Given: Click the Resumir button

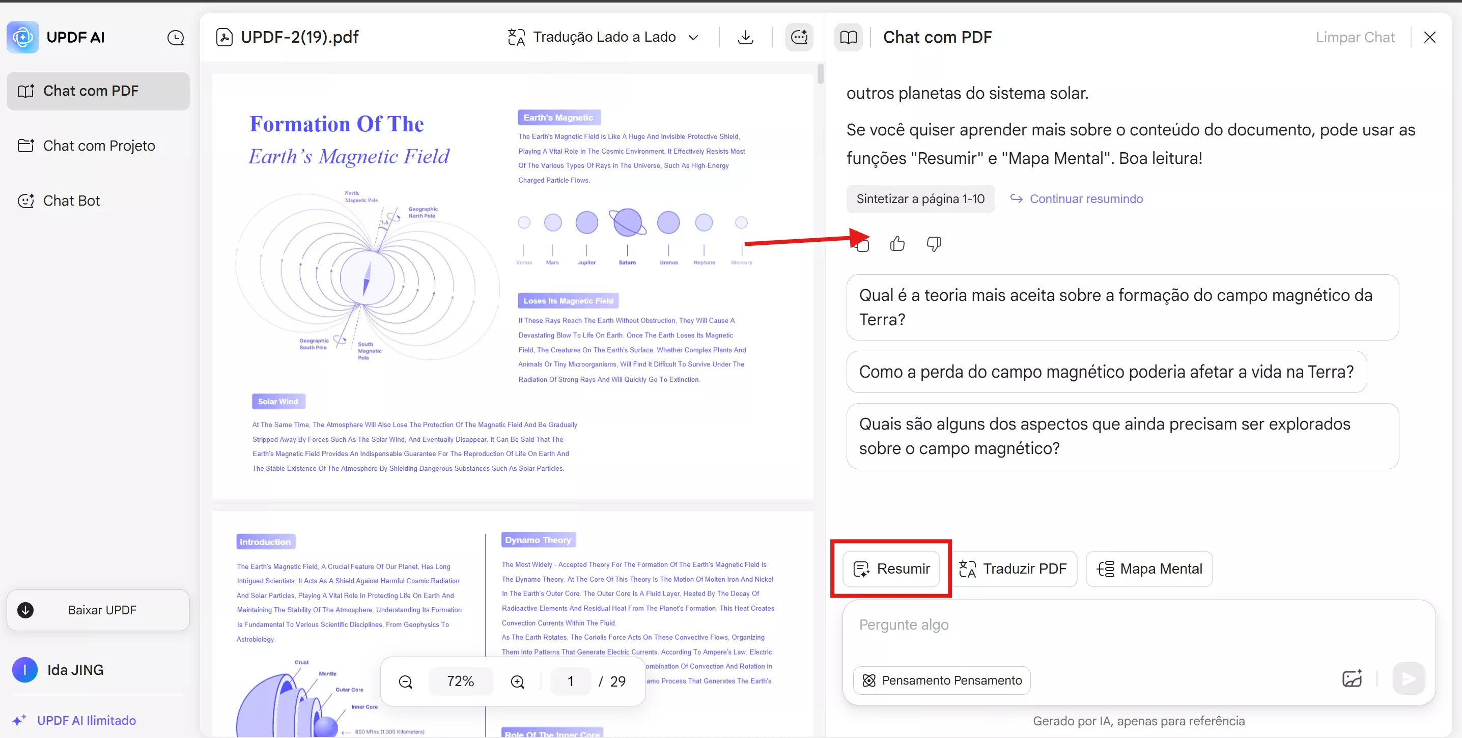Looking at the screenshot, I should 891,569.
